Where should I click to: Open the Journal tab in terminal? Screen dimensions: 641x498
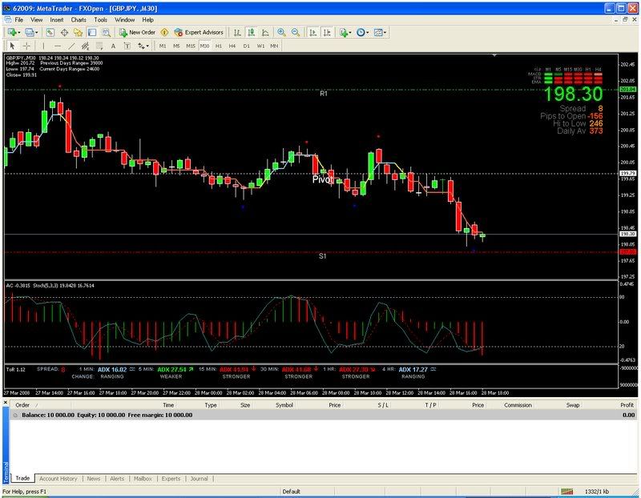[x=198, y=479]
